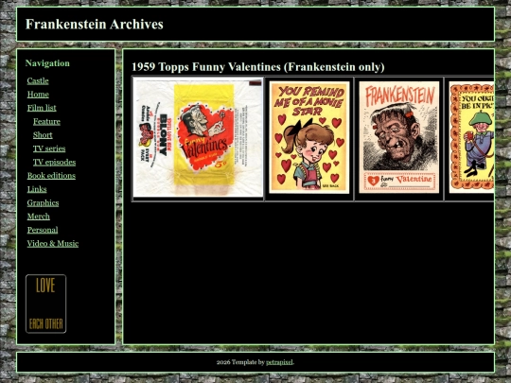The height and width of the screenshot is (383, 511).
Task: Follow the petrapixel template credit link
Action: pos(279,362)
